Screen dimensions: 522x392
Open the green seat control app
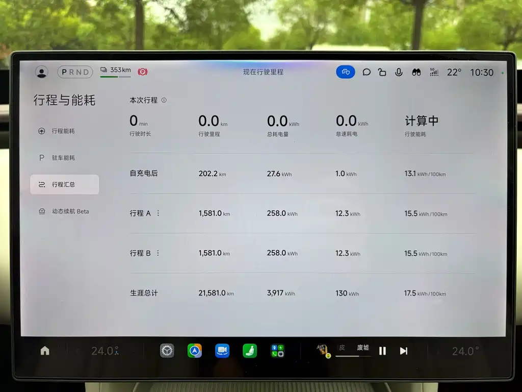[250, 351]
